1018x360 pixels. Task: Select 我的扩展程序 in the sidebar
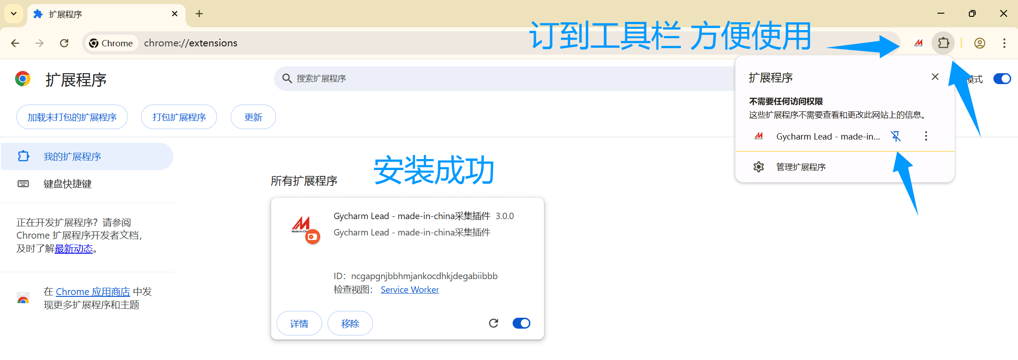(87, 156)
